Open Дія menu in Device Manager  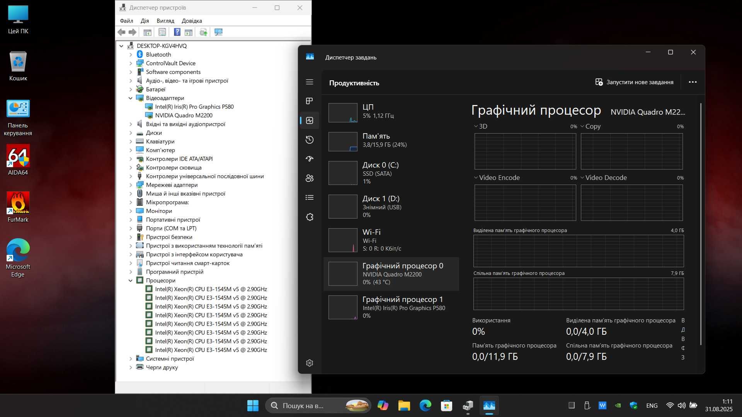tap(145, 21)
